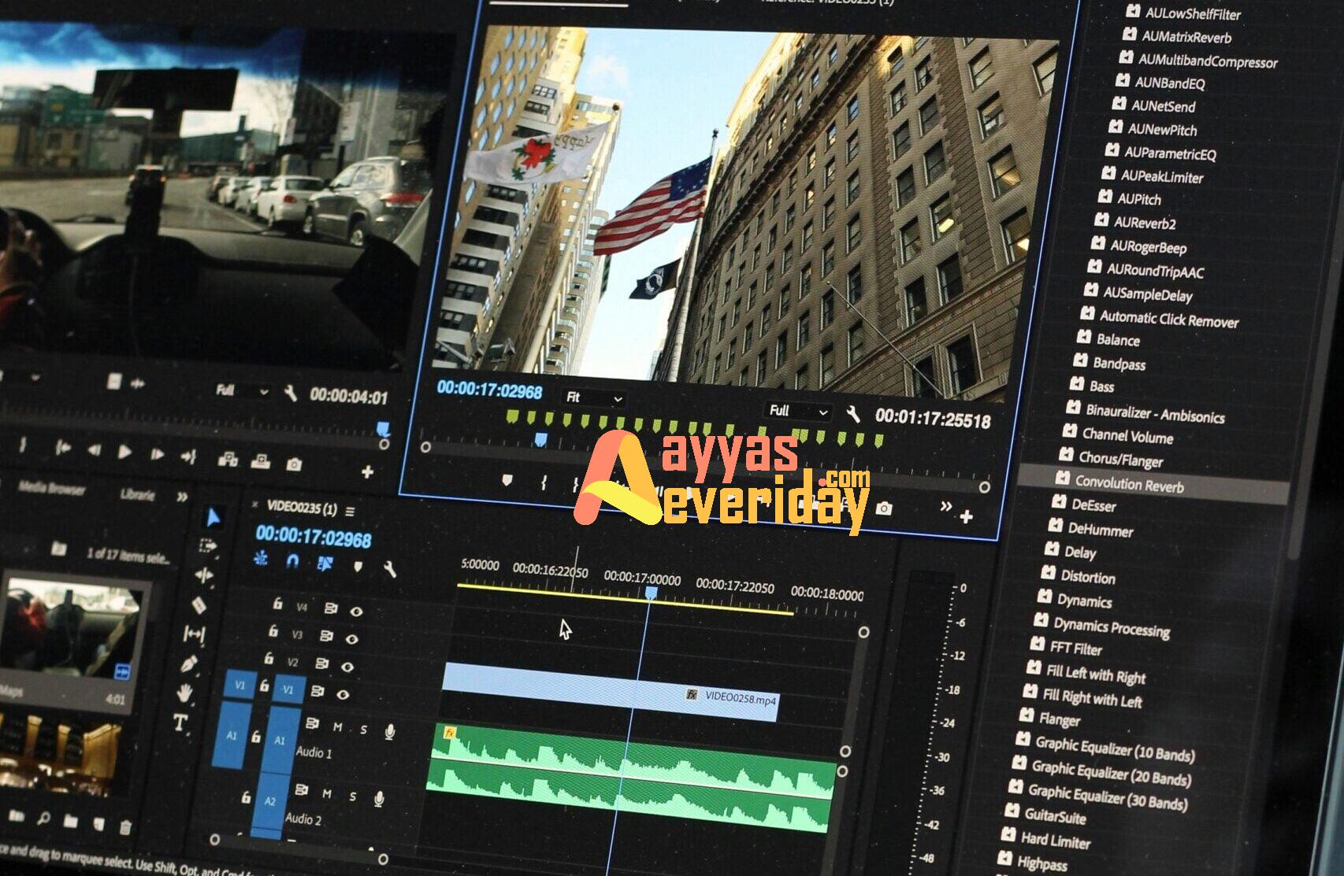Toggle sync lock on V3 track
Viewport: 1344px width, 876px height.
(x=326, y=636)
